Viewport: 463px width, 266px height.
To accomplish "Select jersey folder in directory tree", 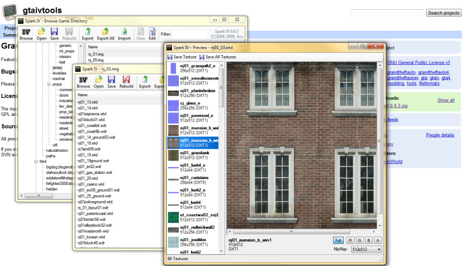I will coord(57,68).
